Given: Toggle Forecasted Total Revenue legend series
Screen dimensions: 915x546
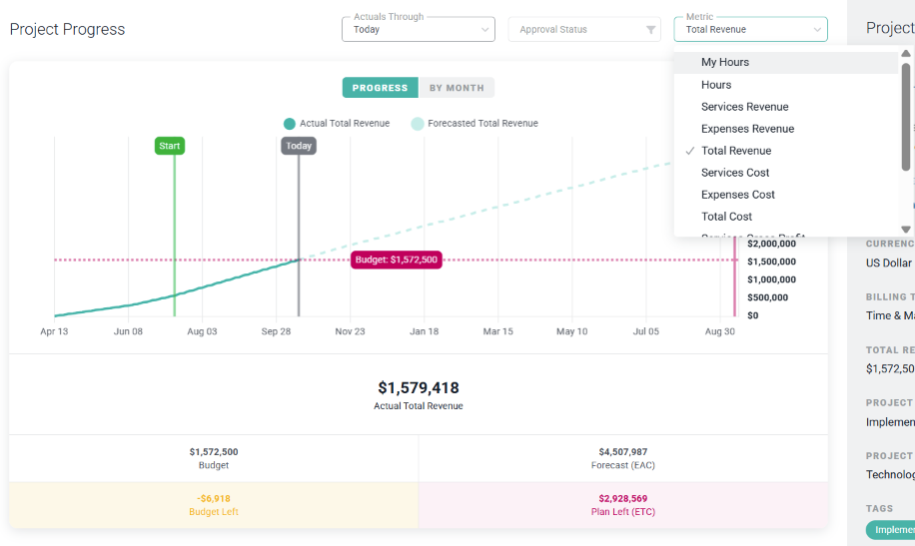Looking at the screenshot, I should coord(474,124).
